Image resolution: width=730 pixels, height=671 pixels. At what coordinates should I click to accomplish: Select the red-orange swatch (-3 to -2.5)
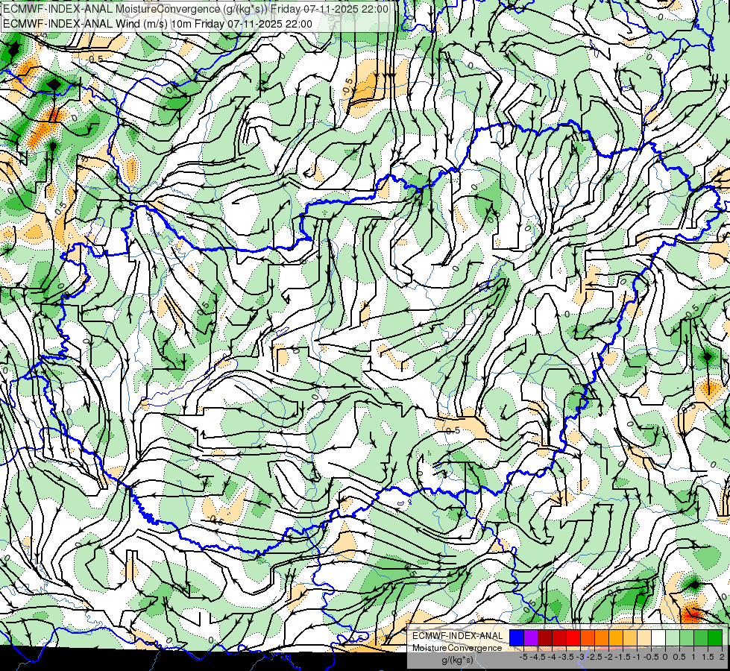tap(588, 638)
